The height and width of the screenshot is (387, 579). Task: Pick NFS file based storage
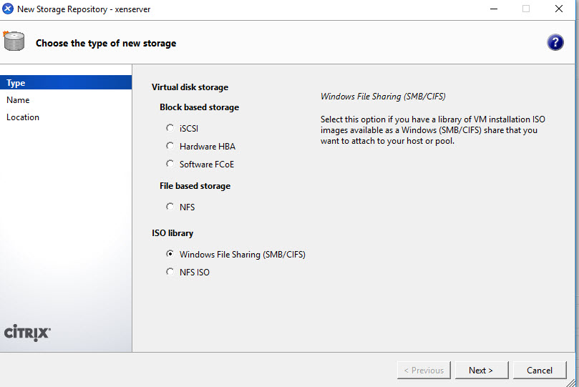tap(170, 207)
